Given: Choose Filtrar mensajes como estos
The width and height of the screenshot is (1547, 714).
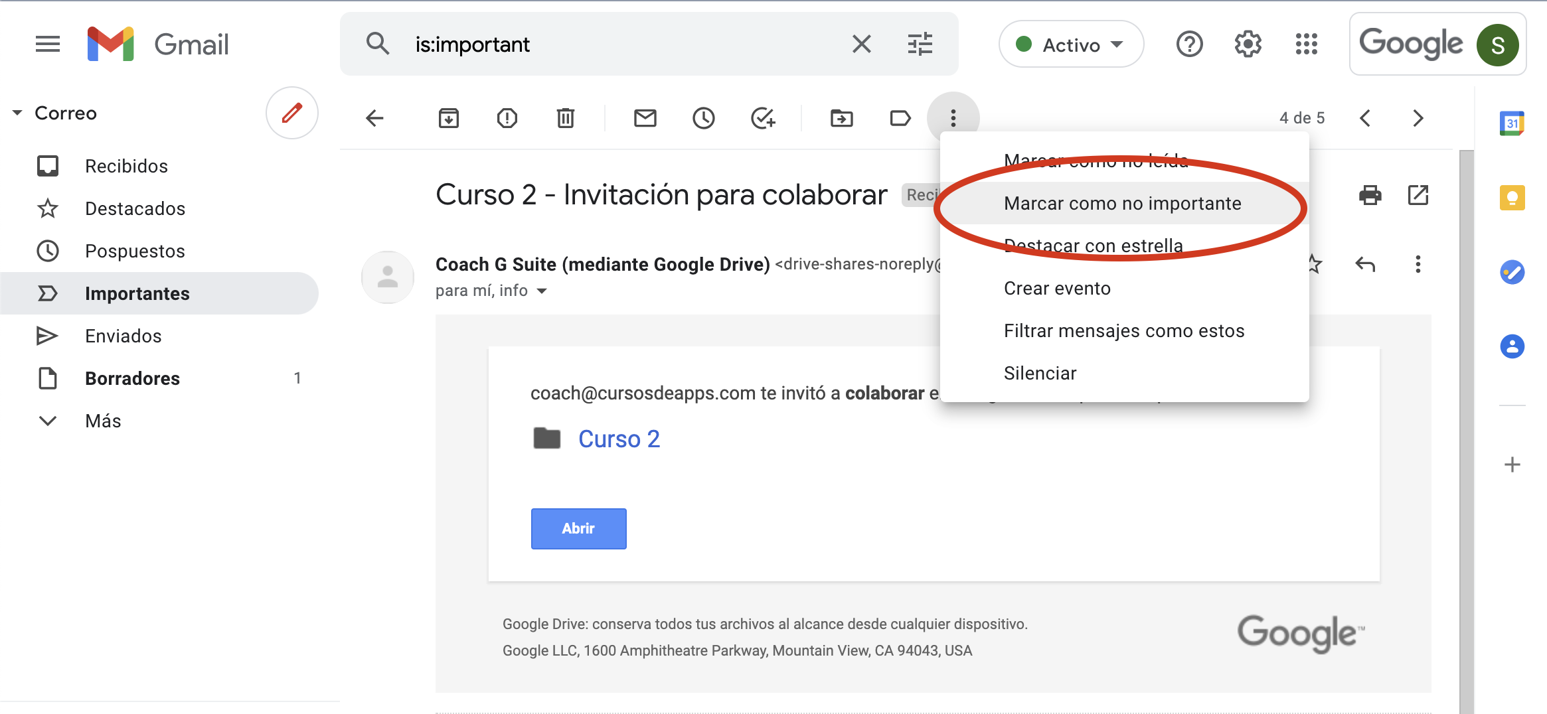Looking at the screenshot, I should click(1123, 330).
